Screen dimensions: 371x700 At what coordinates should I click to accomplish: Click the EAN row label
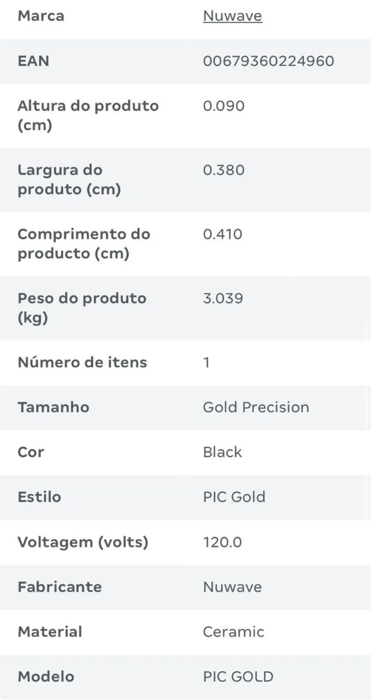tap(33, 61)
